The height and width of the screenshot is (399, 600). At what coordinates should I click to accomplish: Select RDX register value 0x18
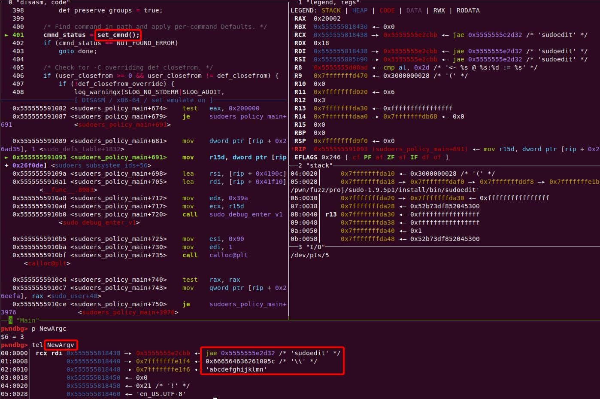point(321,43)
